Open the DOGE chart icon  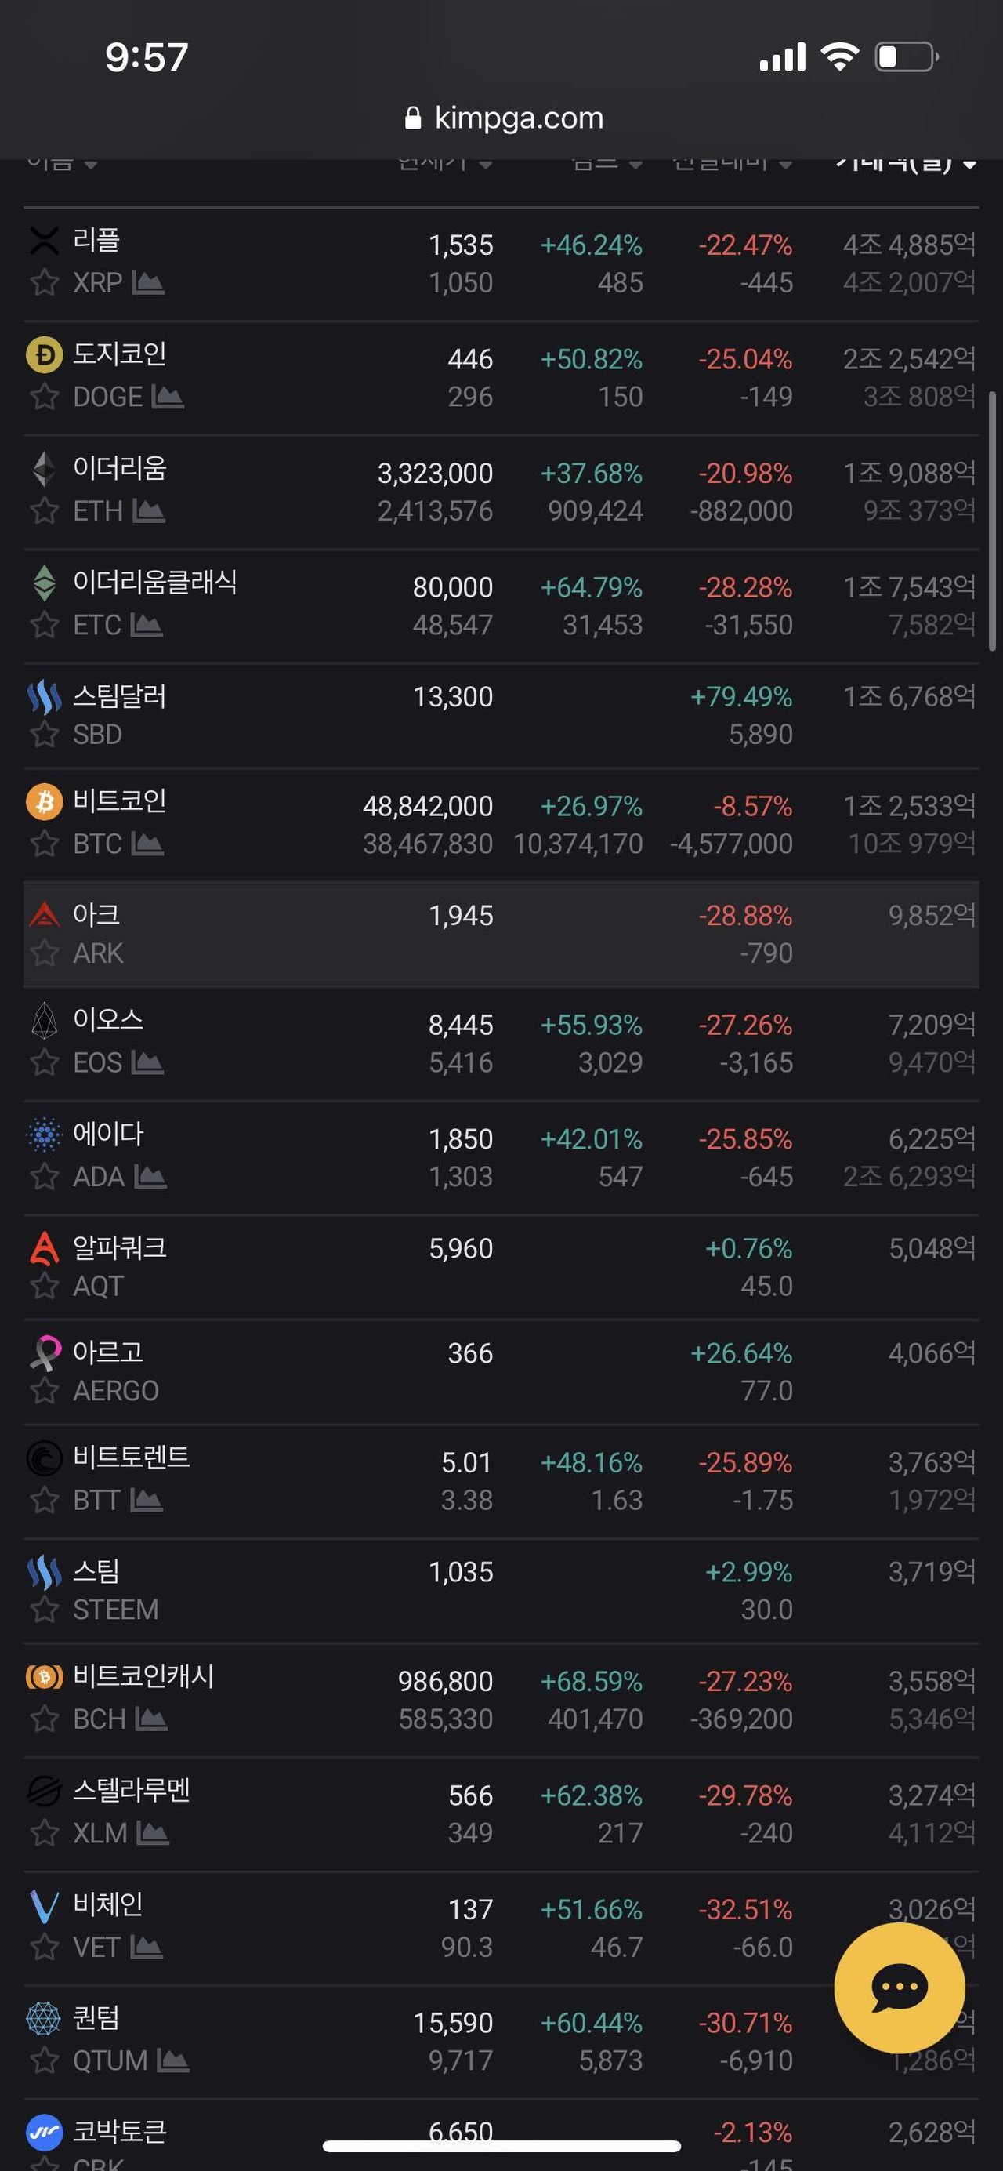pyautogui.click(x=168, y=397)
